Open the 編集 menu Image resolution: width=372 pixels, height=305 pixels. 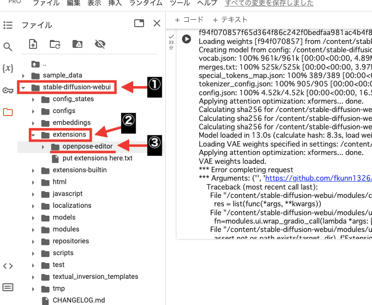pyautogui.click(x=74, y=3)
